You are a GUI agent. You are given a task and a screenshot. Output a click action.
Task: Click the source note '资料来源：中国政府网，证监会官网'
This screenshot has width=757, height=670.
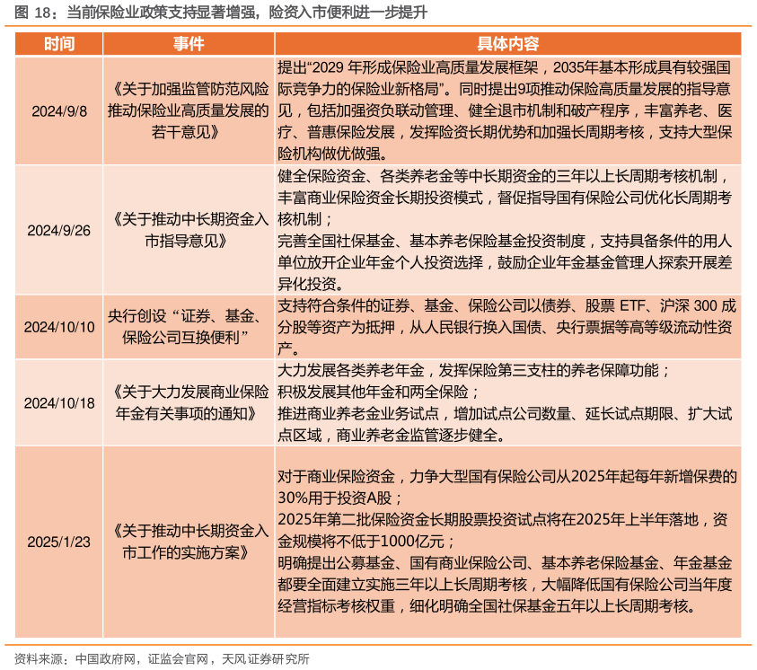163,659
